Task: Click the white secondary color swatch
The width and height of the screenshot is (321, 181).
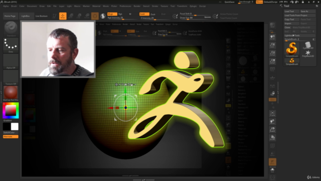Action: [15, 127]
